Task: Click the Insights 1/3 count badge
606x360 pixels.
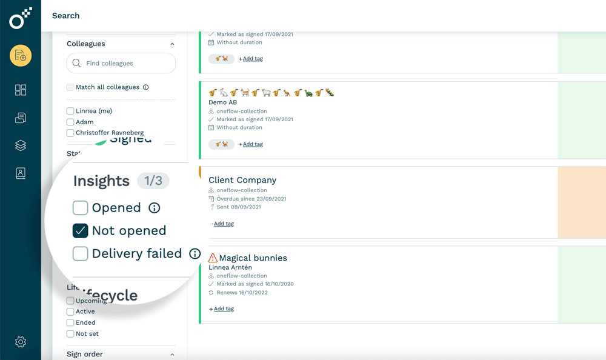Action: click(x=153, y=181)
